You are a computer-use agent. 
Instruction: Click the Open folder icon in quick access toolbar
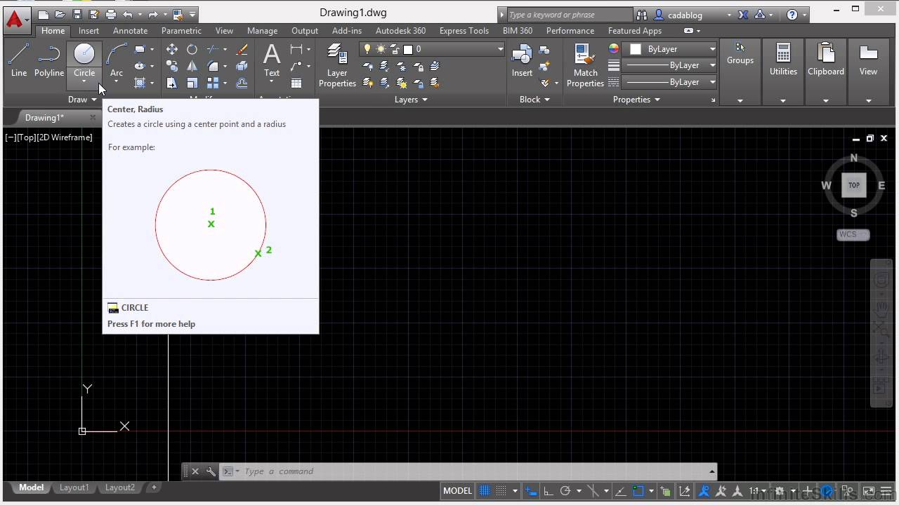[x=60, y=14]
